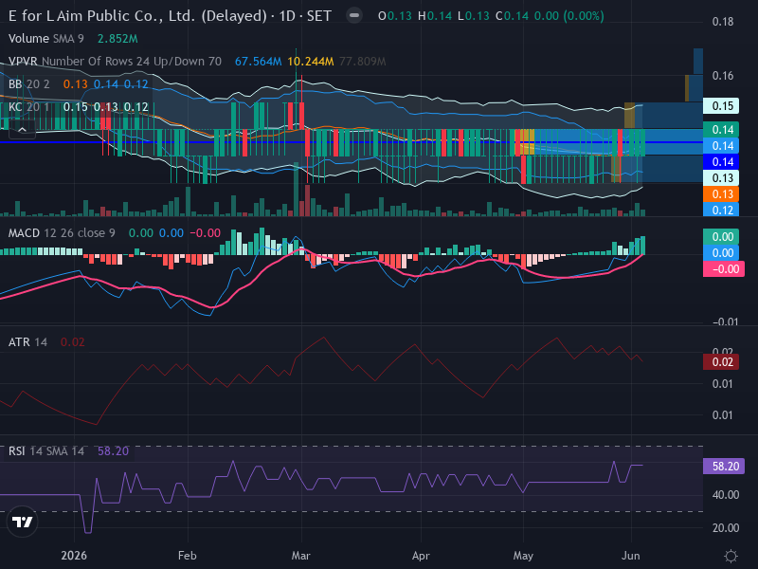This screenshot has height=569, width=758.
Task: Click the change 0.00 (0.00%) readout
Action: (x=569, y=16)
